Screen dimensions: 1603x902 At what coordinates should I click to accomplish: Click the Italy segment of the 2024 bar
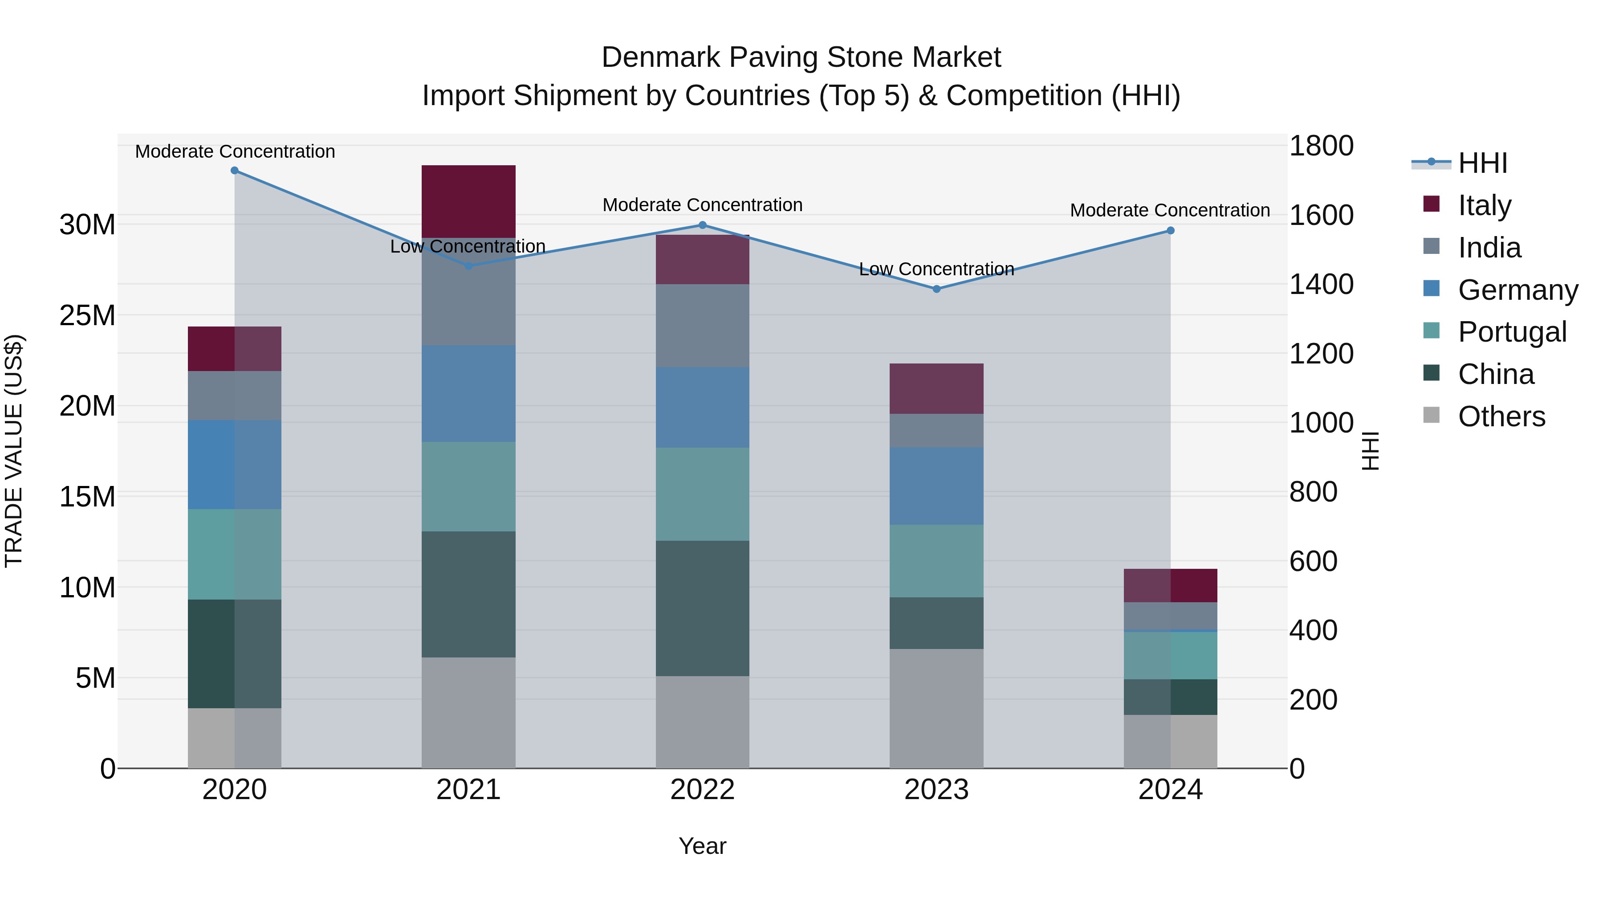pos(1171,585)
